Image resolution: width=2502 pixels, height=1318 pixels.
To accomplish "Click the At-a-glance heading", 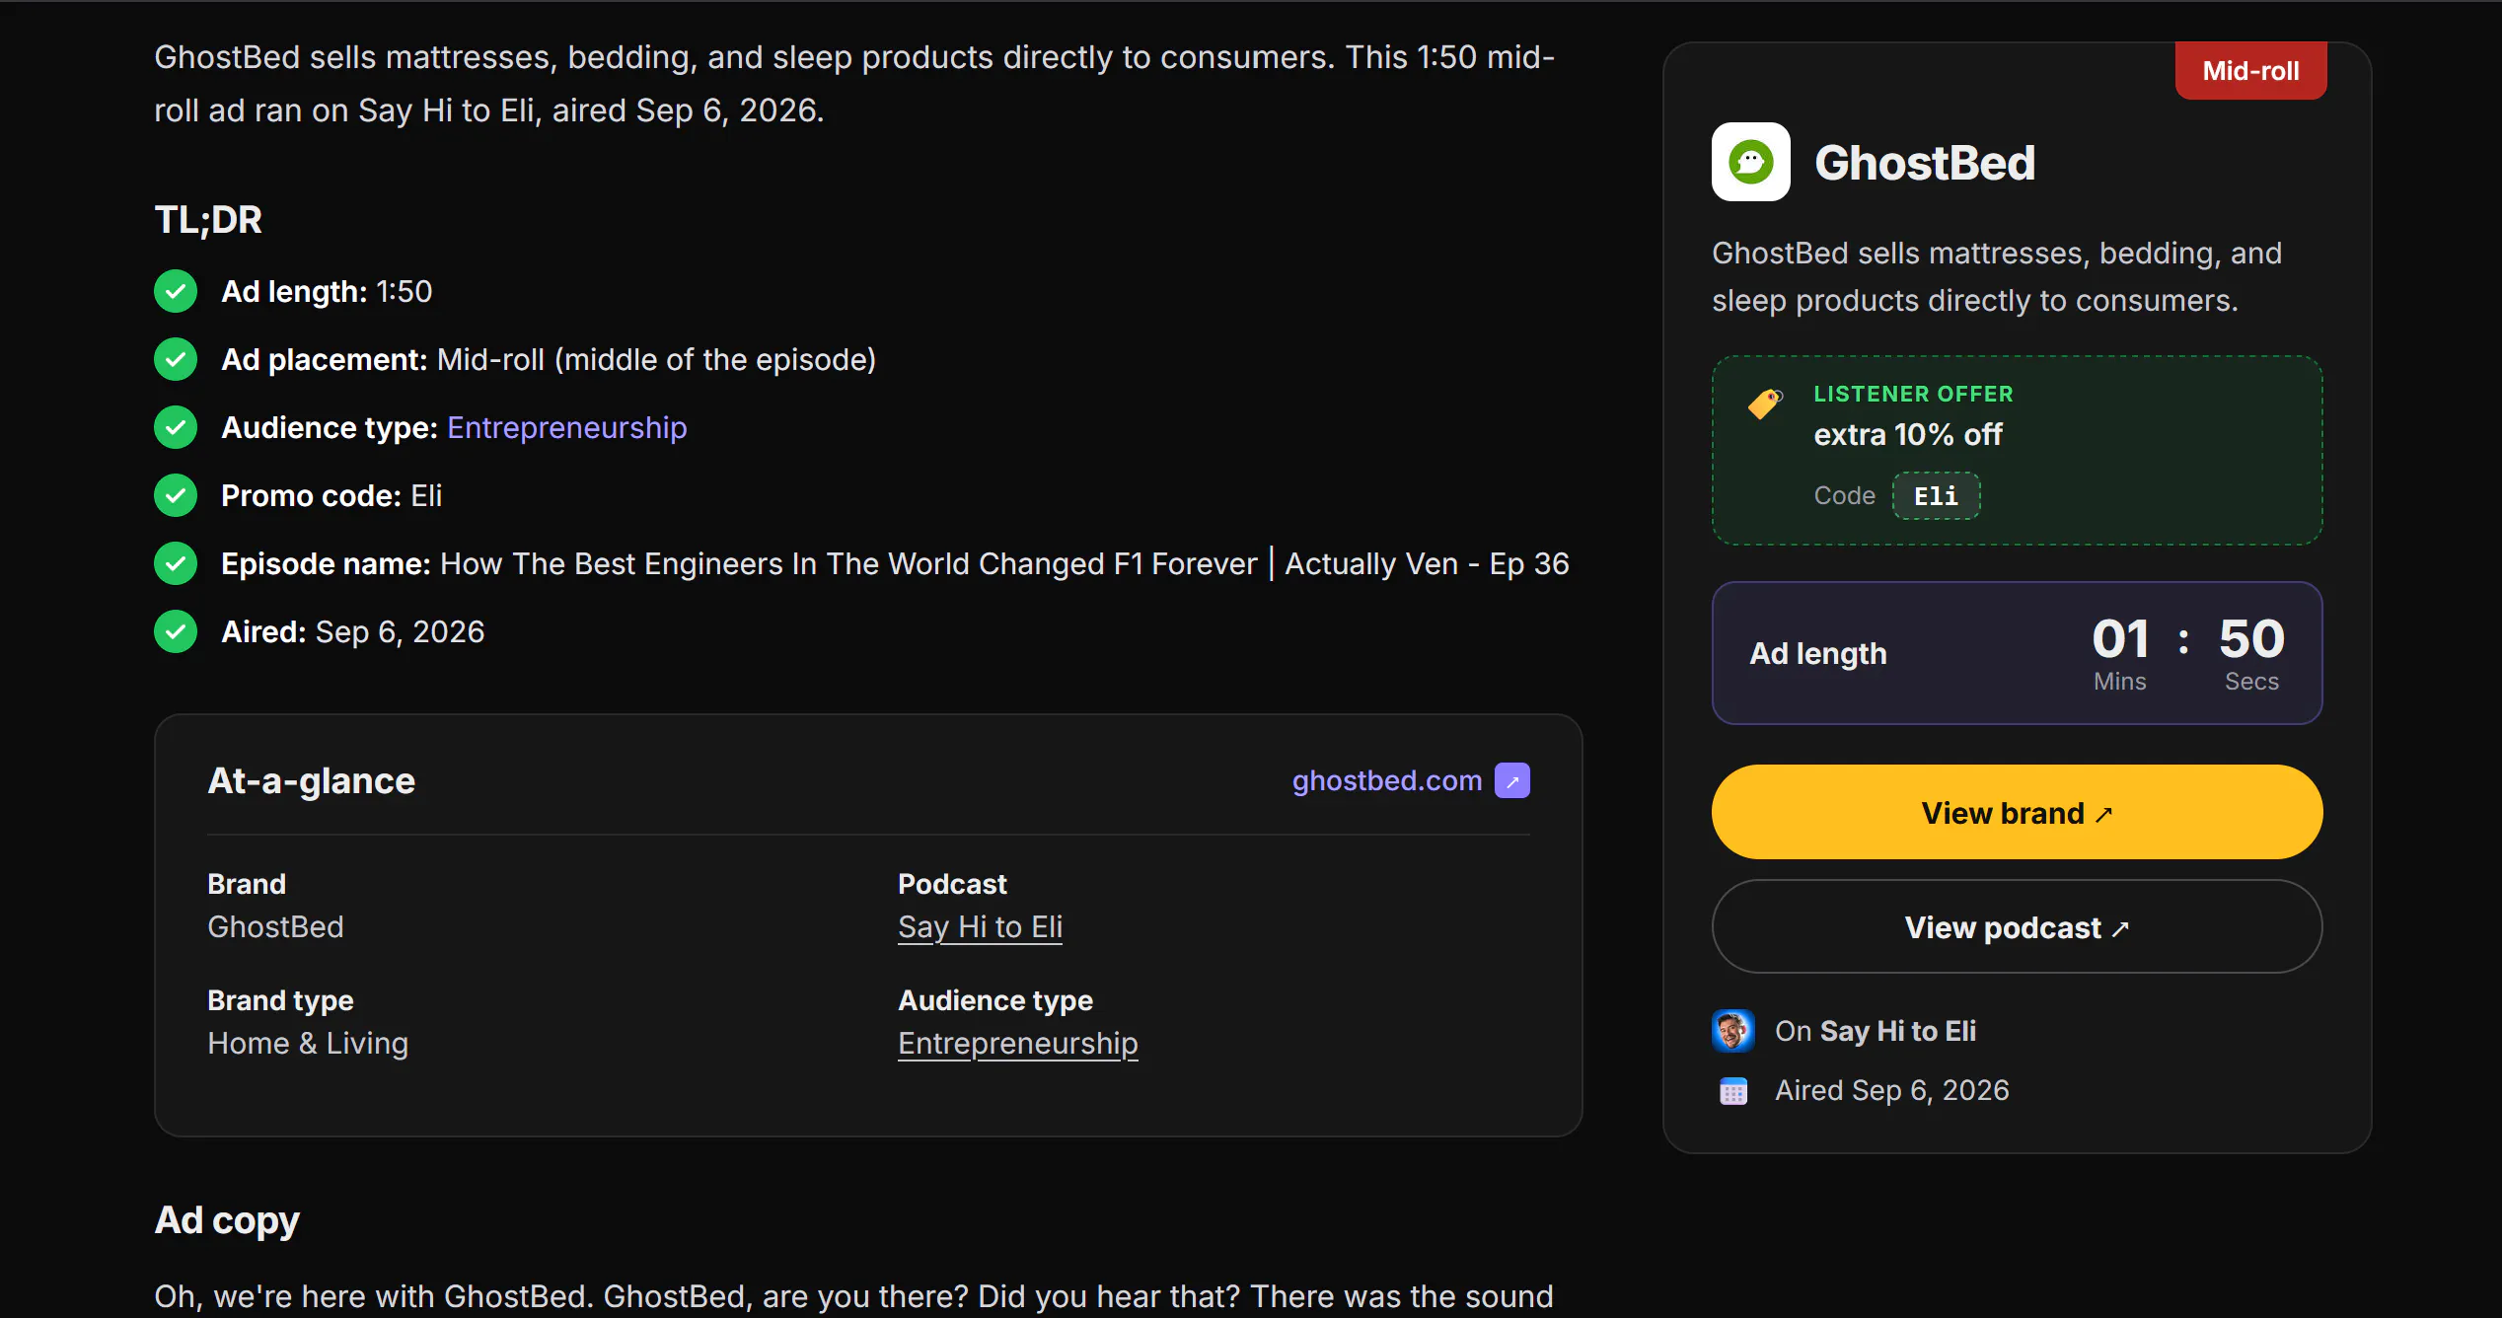I will pos(311,781).
